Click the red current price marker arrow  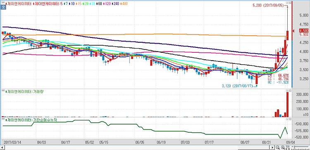[293, 31]
